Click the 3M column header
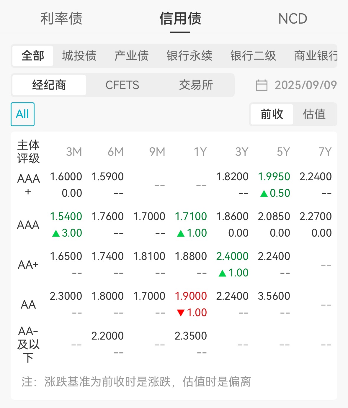 click(x=74, y=152)
